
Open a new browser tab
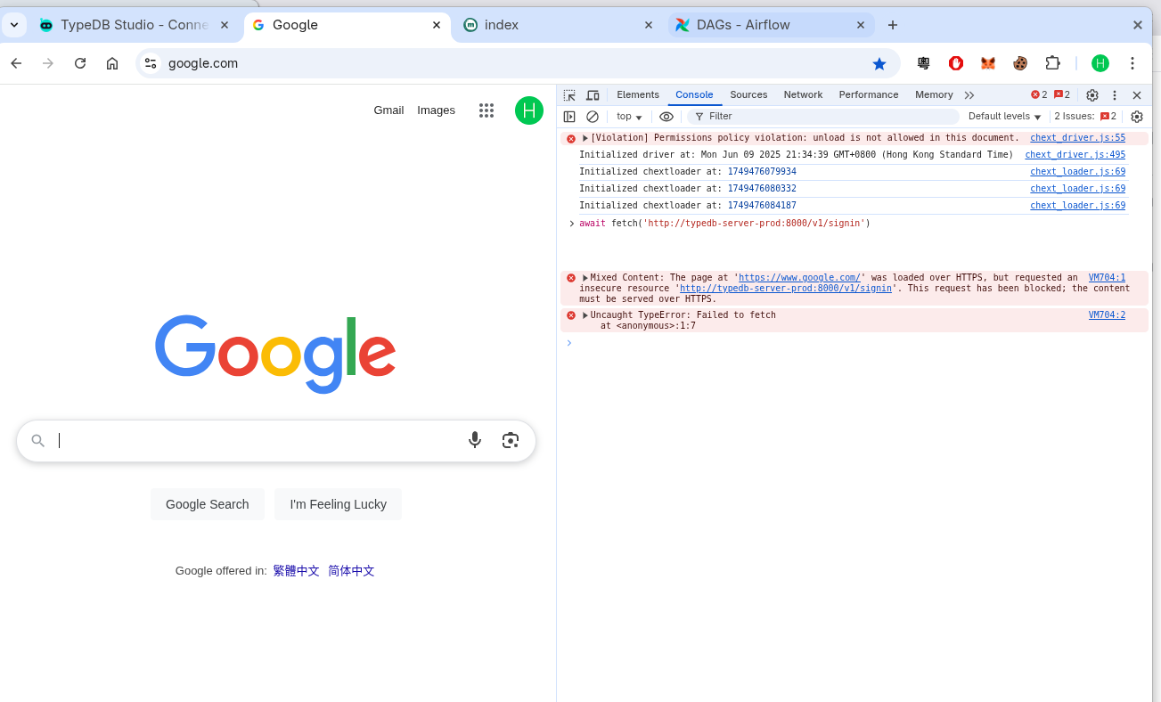(x=893, y=25)
